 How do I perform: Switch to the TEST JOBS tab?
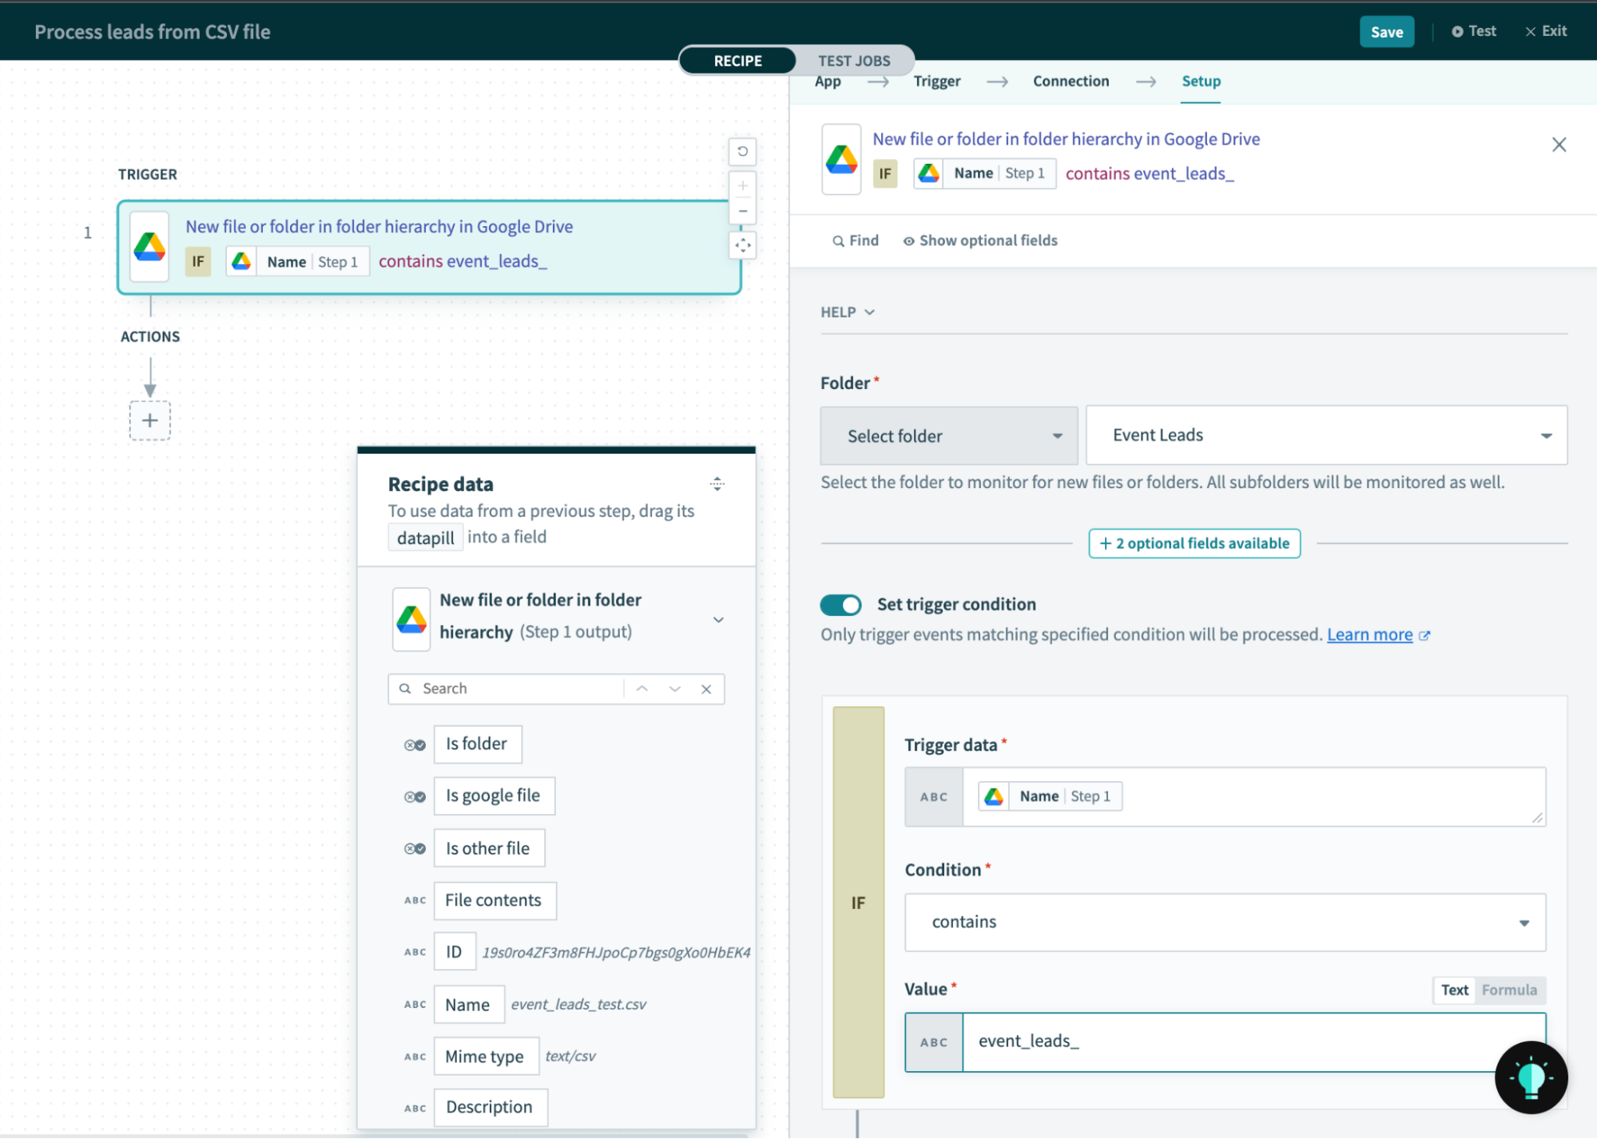click(x=855, y=59)
